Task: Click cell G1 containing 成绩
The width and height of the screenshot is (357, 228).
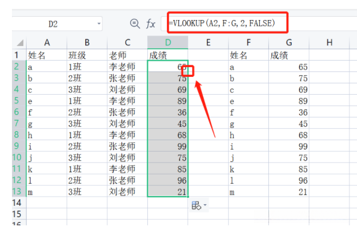Action: coord(289,55)
